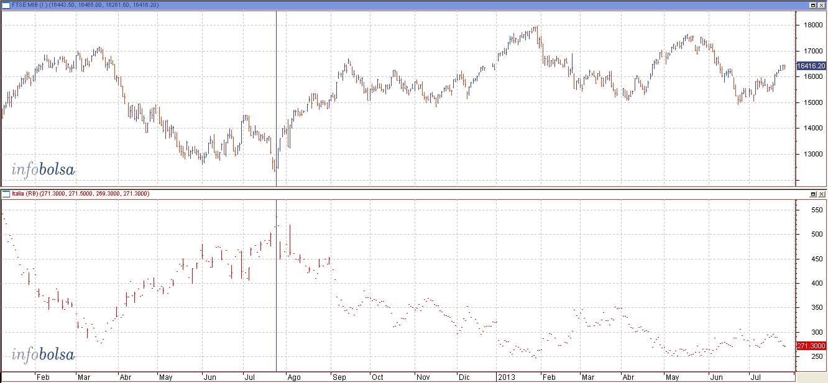Click the 271.3000 current spread label
Image resolution: width=828 pixels, height=383 pixels.
click(x=811, y=346)
